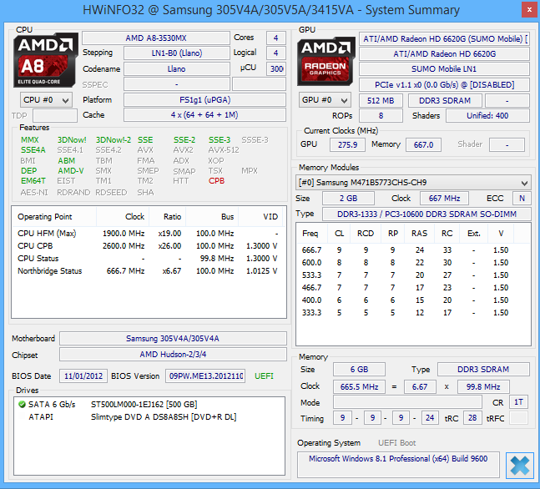540x489 pixels.
Task: Click the command rate 1T field
Action: click(x=518, y=402)
